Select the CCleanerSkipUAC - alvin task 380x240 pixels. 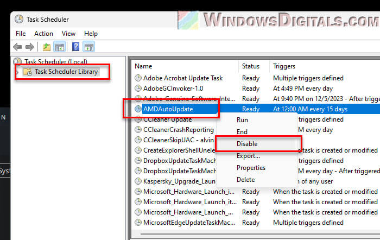pyautogui.click(x=179, y=140)
